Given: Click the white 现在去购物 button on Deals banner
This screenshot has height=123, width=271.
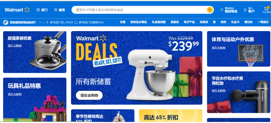Looking at the screenshot, I should (89, 95).
